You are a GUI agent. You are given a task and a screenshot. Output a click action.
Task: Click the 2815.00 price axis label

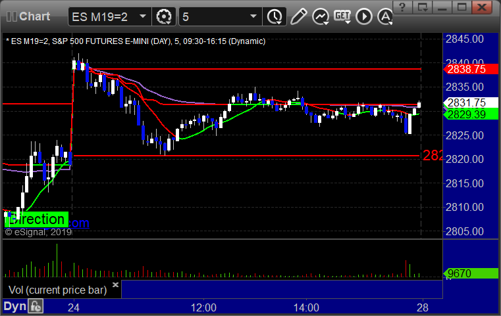(465, 183)
